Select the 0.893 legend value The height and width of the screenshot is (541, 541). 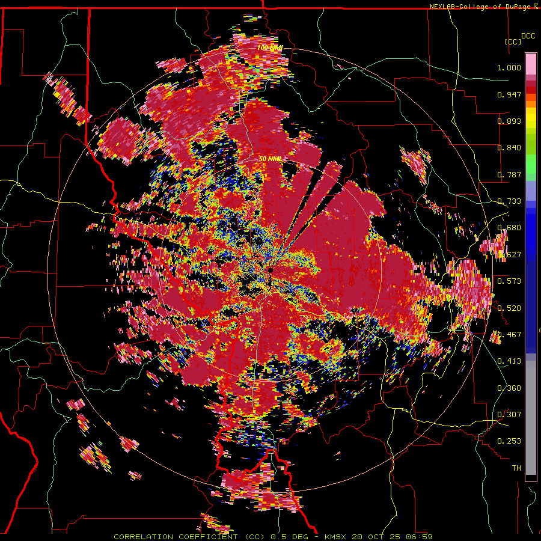pos(509,121)
